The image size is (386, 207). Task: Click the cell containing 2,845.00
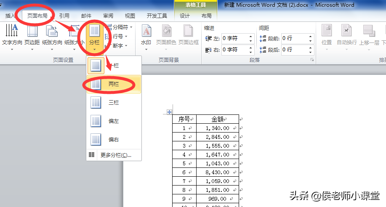218,137
